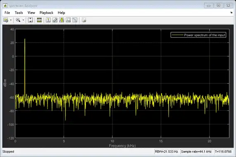This screenshot has height=157, width=236.
Task: Click the yellow 1 kHz spectral peak
Action: (x=25, y=66)
